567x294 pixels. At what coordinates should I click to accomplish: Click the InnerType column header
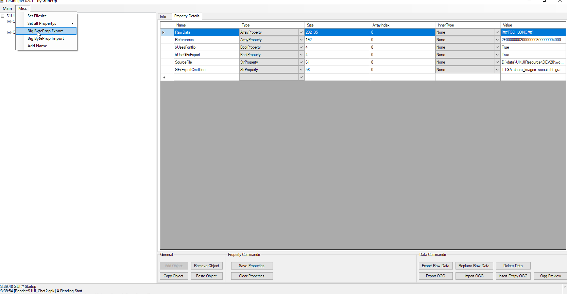click(468, 25)
